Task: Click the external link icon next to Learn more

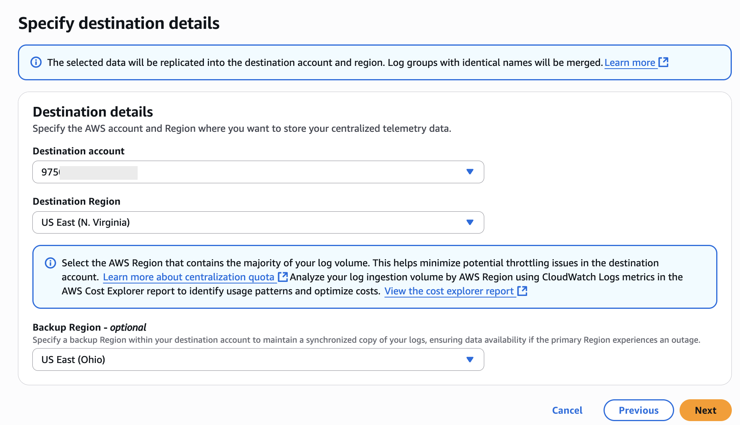Action: 664,62
